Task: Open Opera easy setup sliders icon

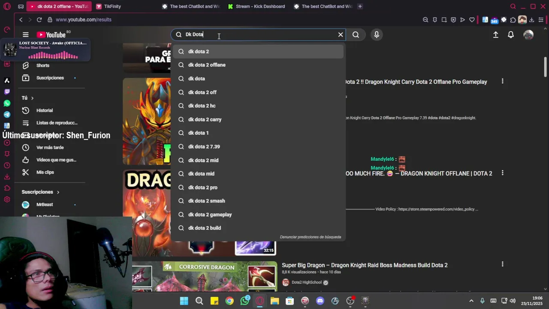Action: tap(541, 20)
